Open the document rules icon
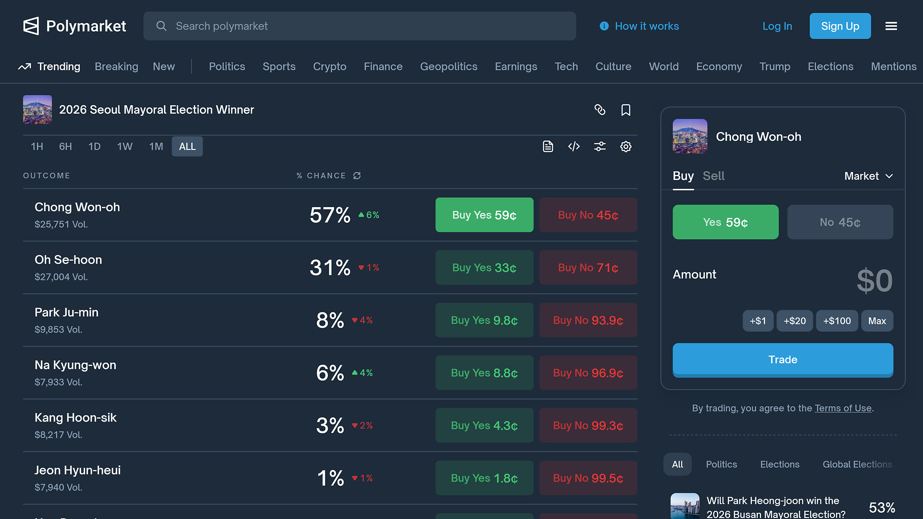 pyautogui.click(x=548, y=147)
